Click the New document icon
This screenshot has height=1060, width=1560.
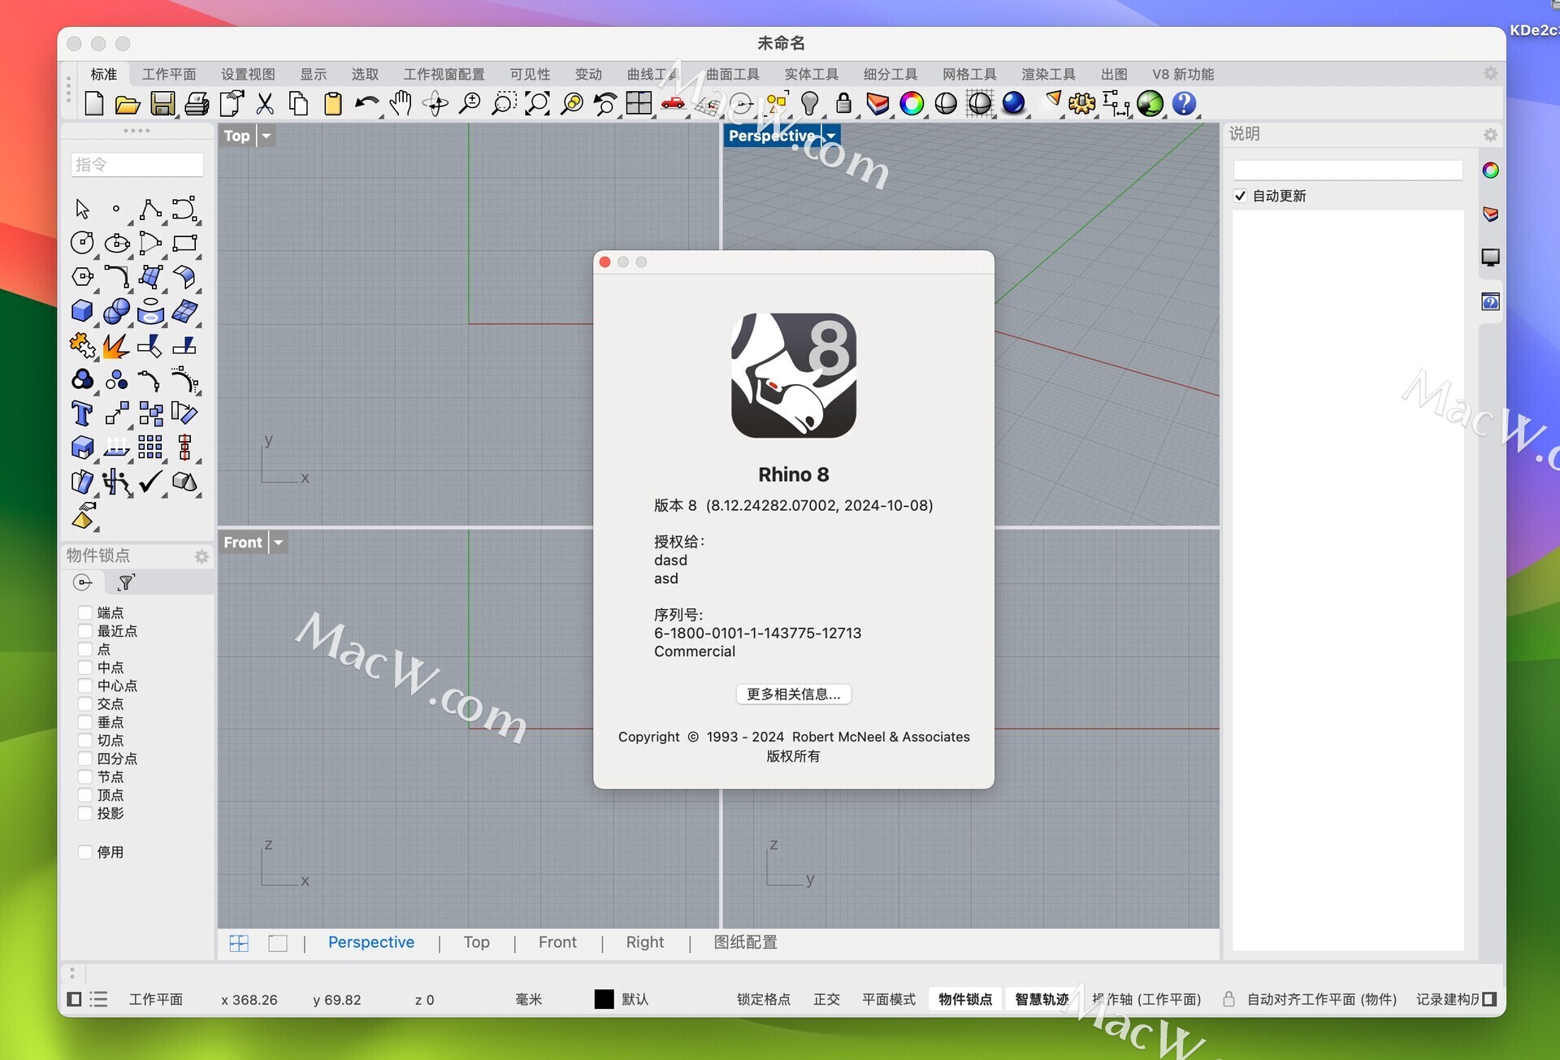pos(94,103)
